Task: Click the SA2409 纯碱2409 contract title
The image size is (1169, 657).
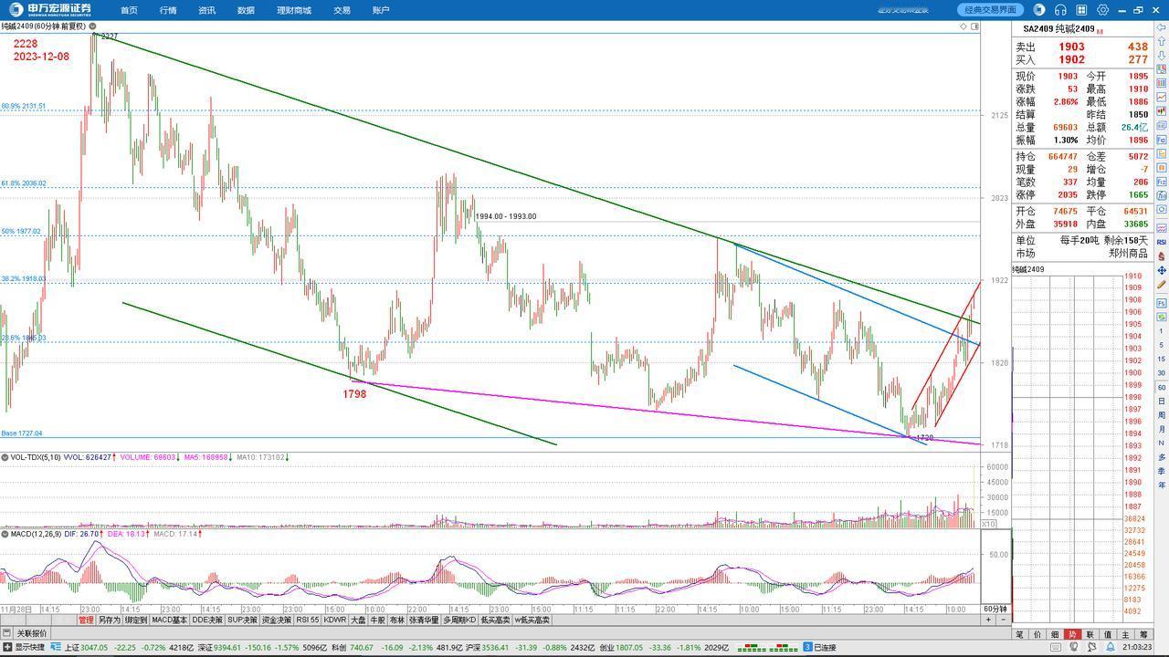Action: tap(1059, 29)
